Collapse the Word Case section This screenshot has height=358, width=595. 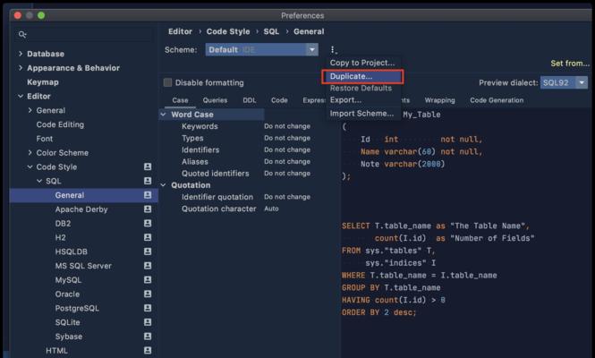(x=163, y=115)
